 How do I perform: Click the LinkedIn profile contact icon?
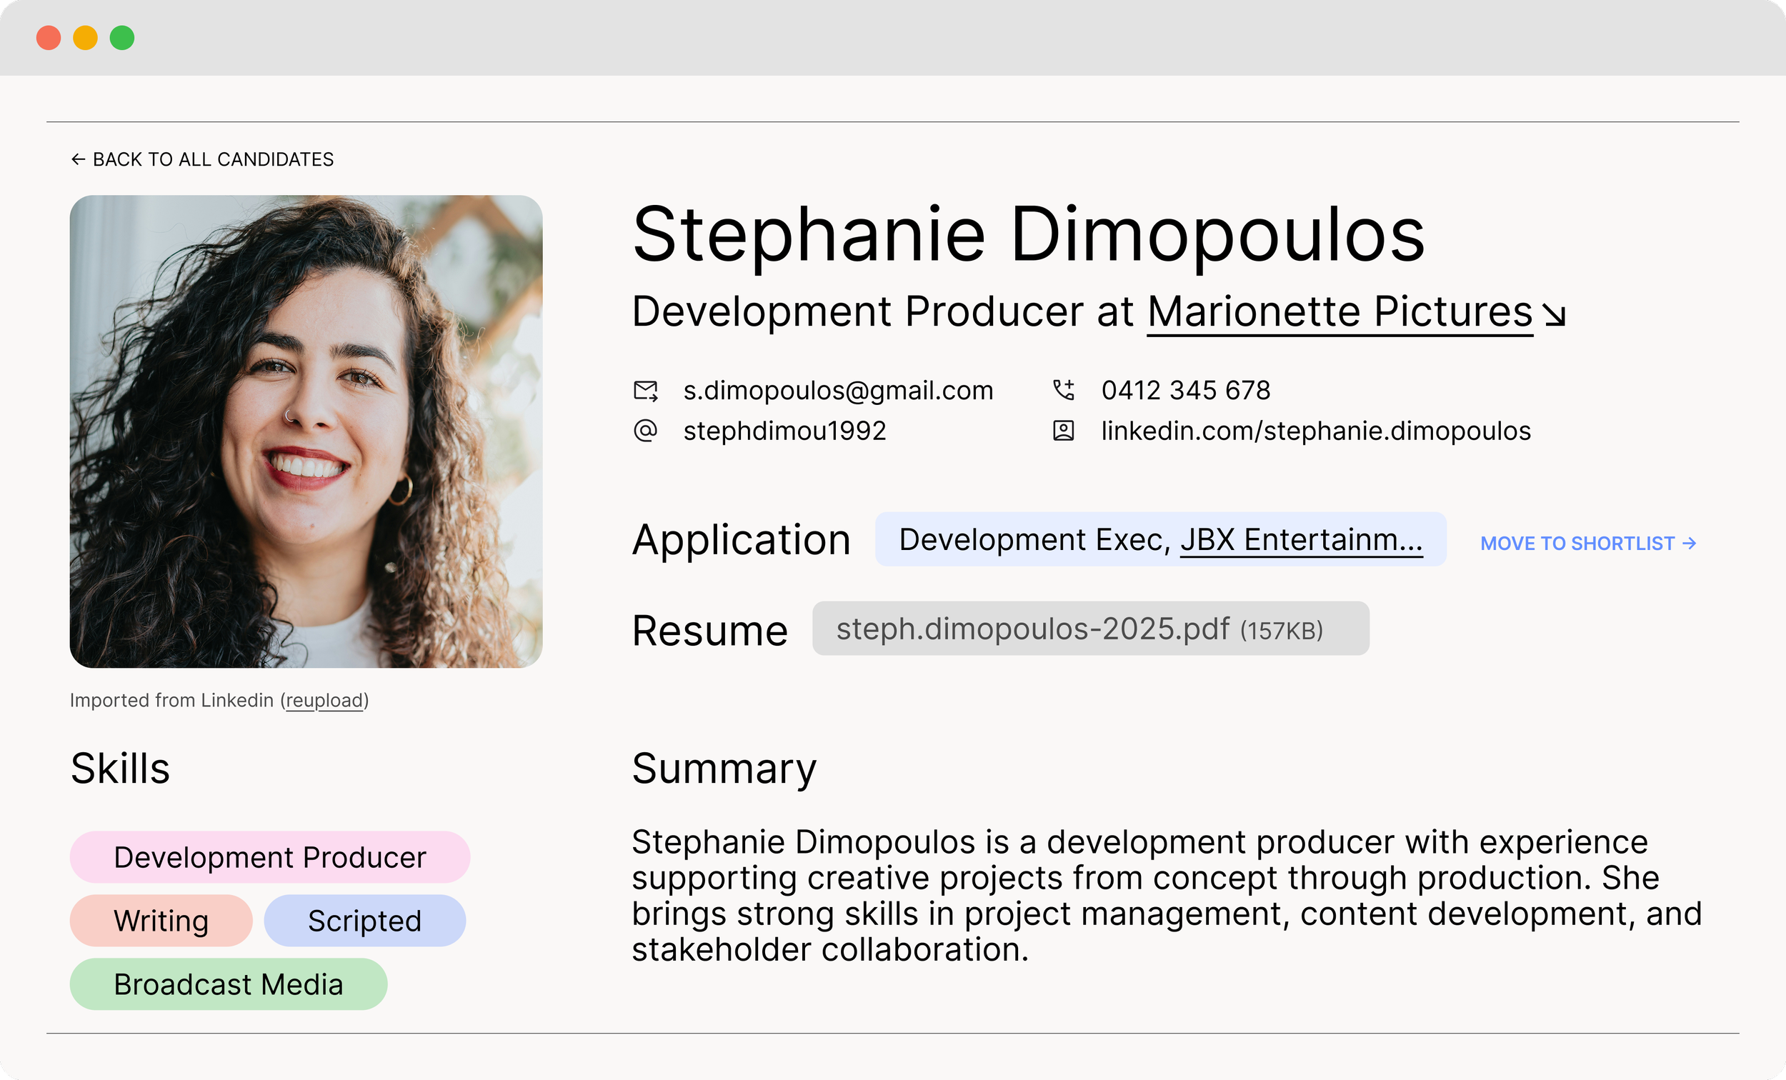coord(1063,431)
